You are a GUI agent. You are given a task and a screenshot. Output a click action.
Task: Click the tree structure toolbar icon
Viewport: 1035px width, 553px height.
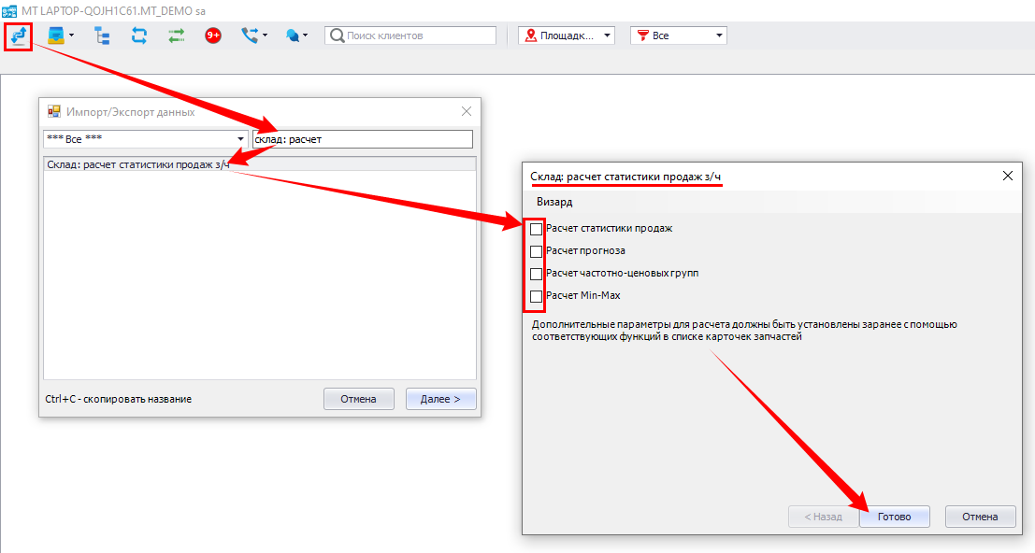(x=101, y=35)
